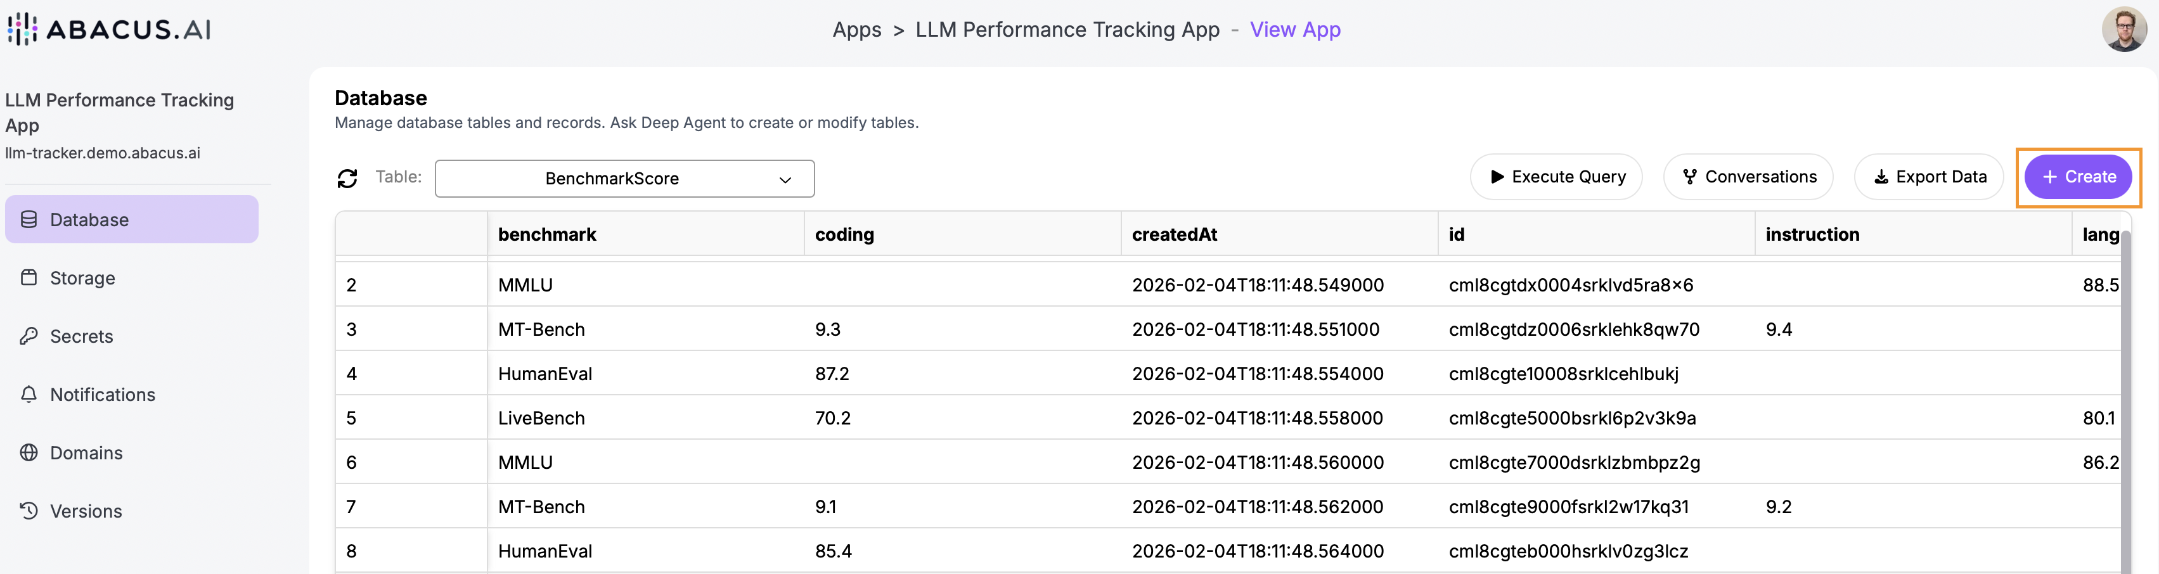Open Notifications from the sidebar
The height and width of the screenshot is (574, 2159).
pos(102,395)
